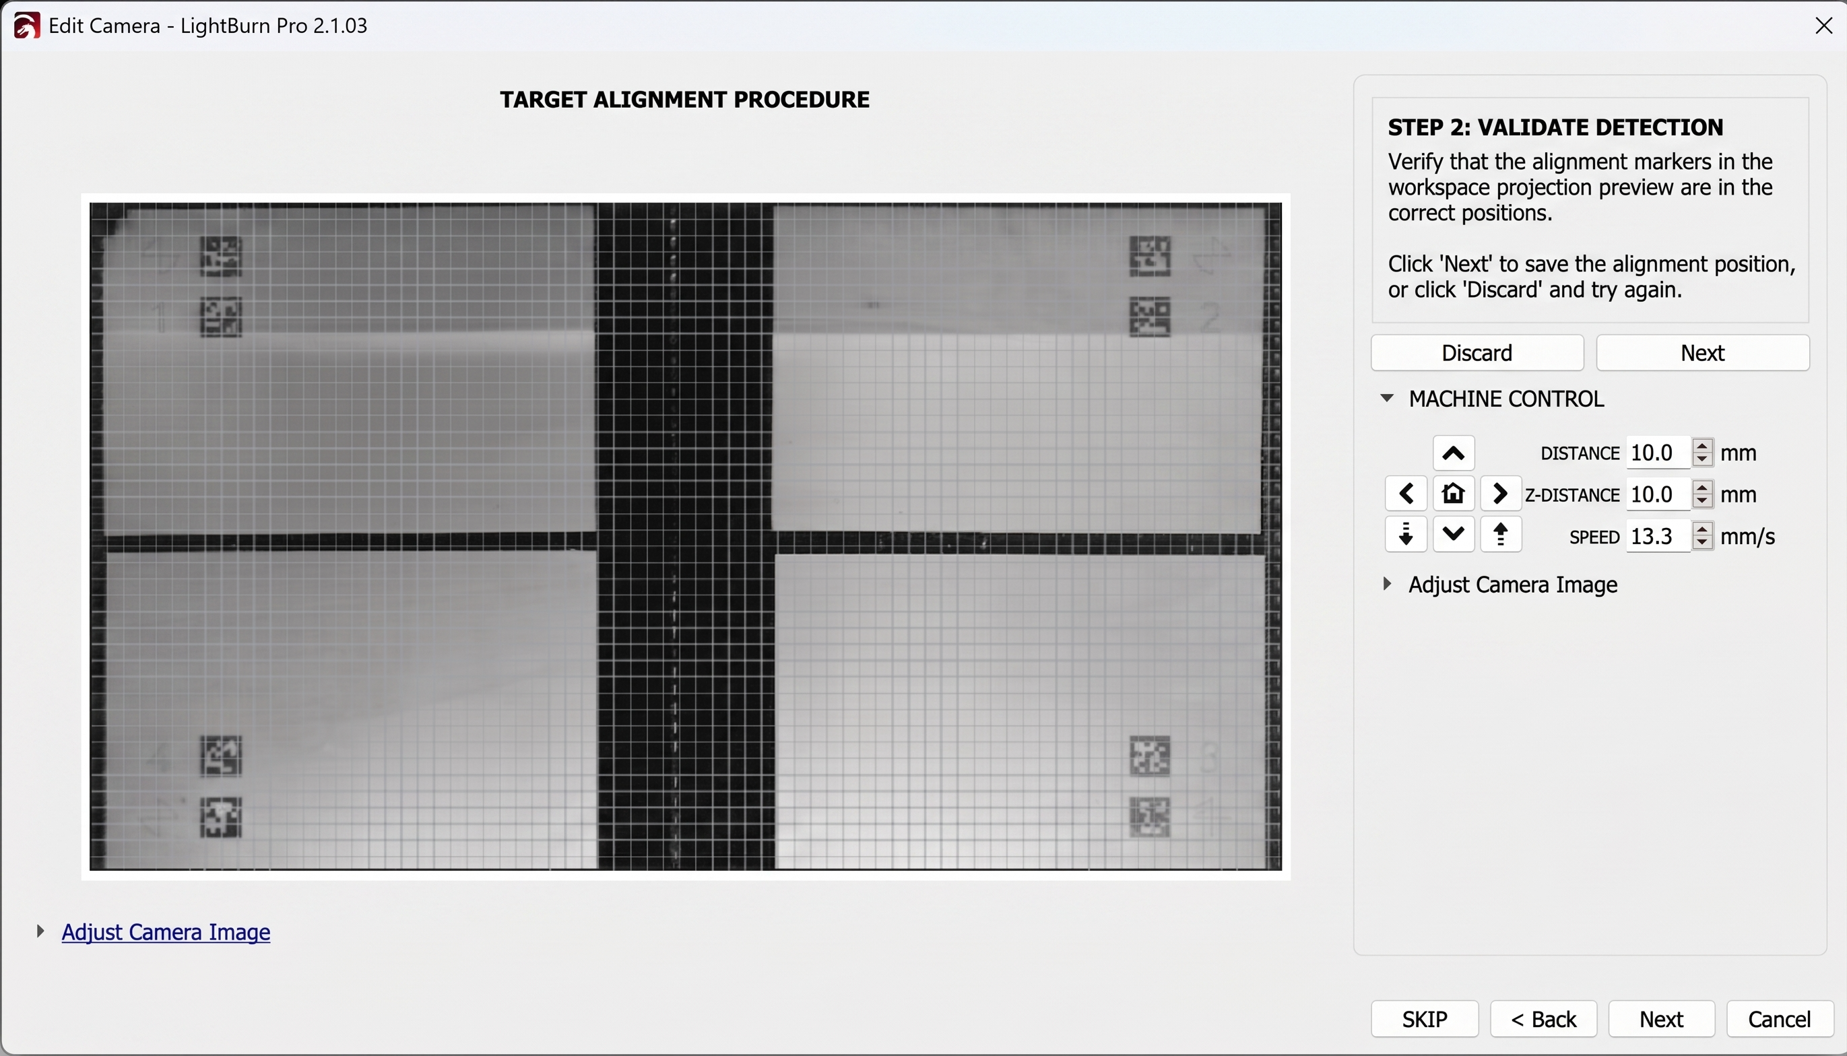Screen dimensions: 1847x1056
Task: Click the STEP 2: VALIDATE DETECTION heading
Action: point(1555,128)
